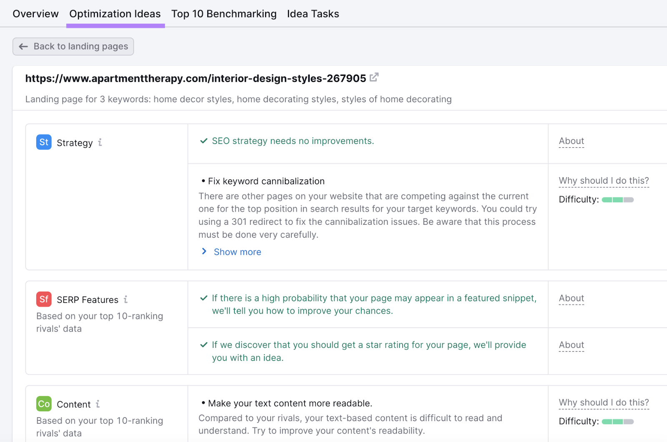
Task: Click the apartmenttherapy.com landing page URL
Action: (x=196, y=78)
